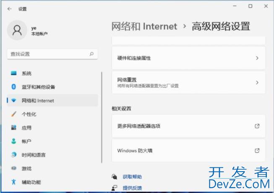Click the user avatar picture
This screenshot has width=274, height=193.
17,30
